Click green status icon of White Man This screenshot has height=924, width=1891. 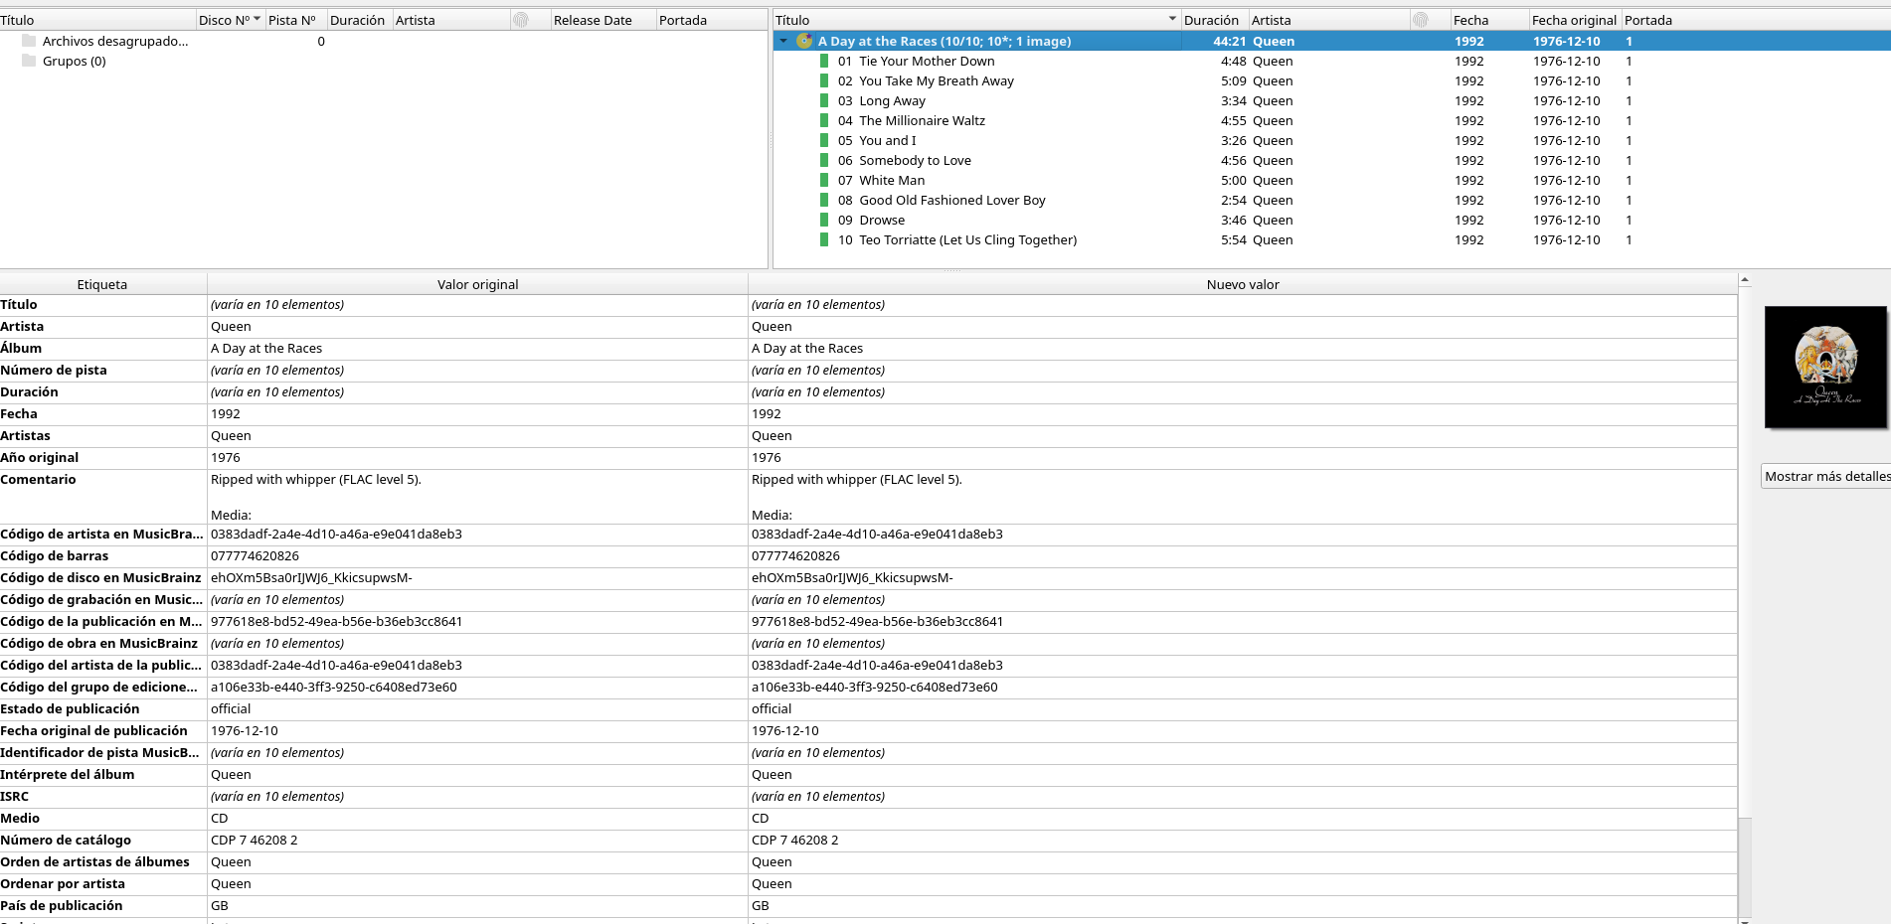tap(824, 180)
